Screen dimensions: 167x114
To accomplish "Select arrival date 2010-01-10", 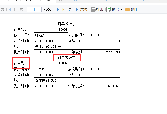I will click(x=44, y=86).
